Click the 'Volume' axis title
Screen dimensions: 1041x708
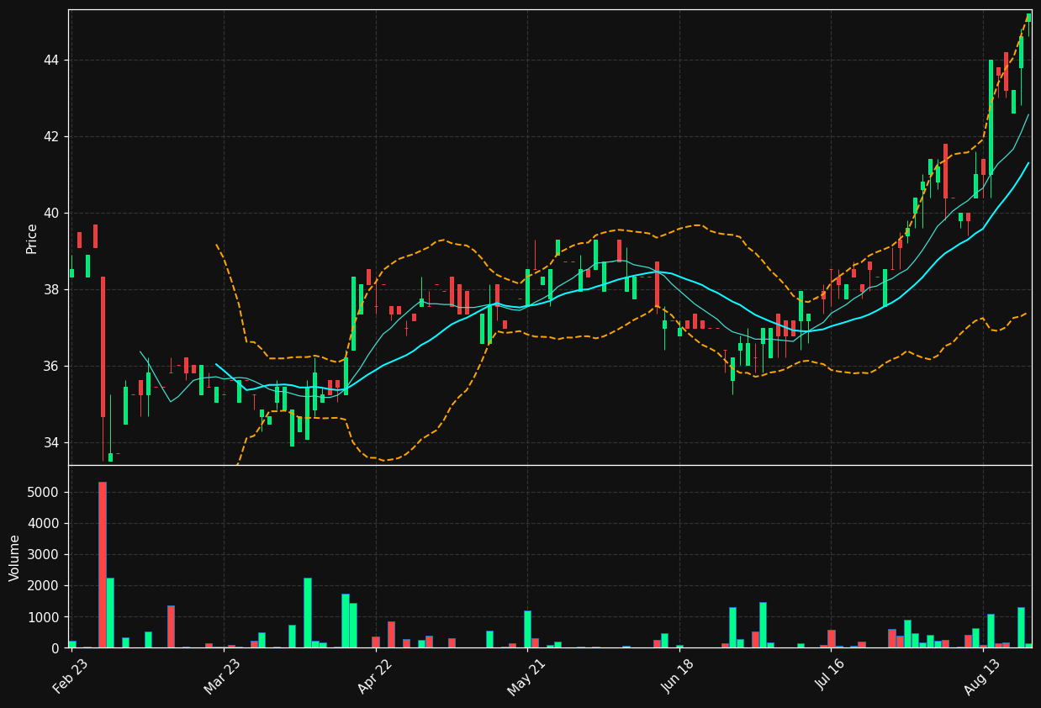pos(14,557)
